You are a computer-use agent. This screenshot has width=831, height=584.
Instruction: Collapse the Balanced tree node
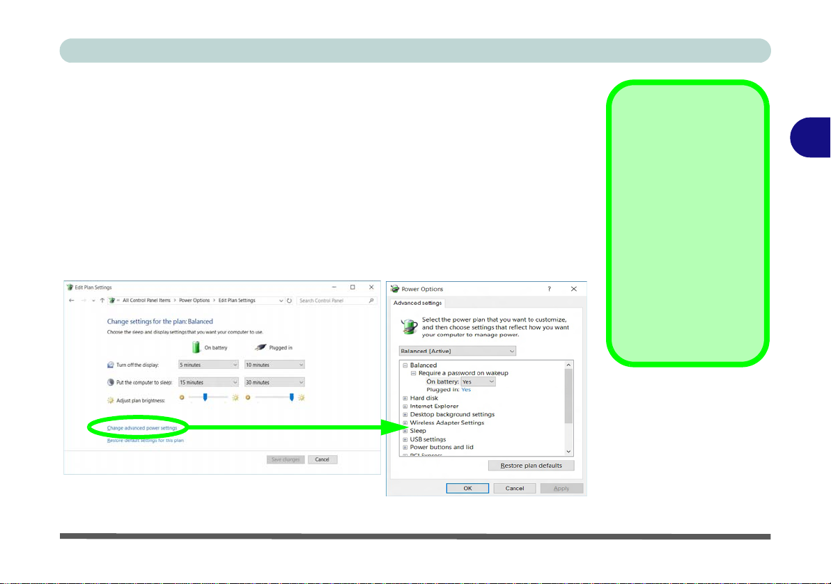405,365
